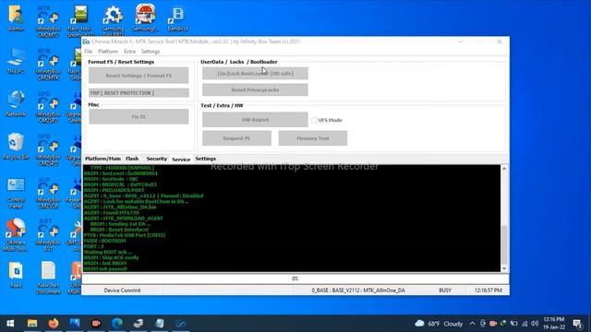
Task: Click '12:16:57 PM' status bar time
Action: 488,290
